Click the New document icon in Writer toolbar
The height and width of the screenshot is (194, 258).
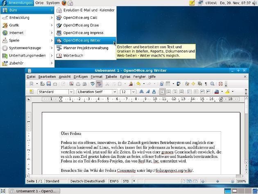(x=32, y=84)
